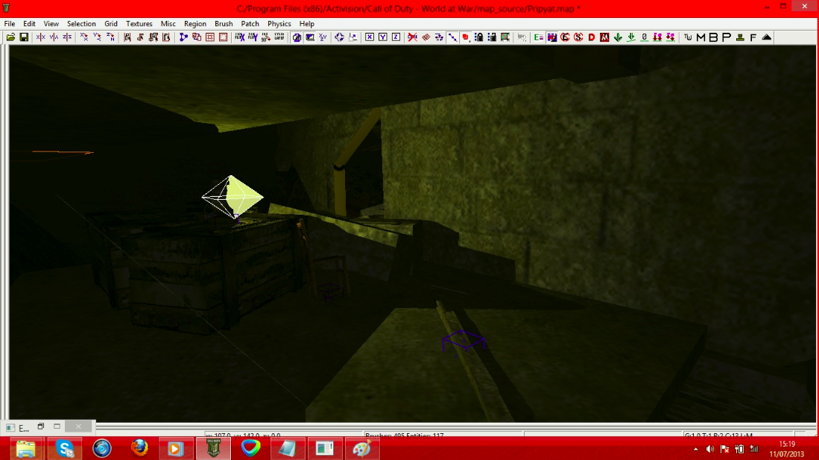Flip selection along Z axis
819x460 pixels.
click(67, 37)
